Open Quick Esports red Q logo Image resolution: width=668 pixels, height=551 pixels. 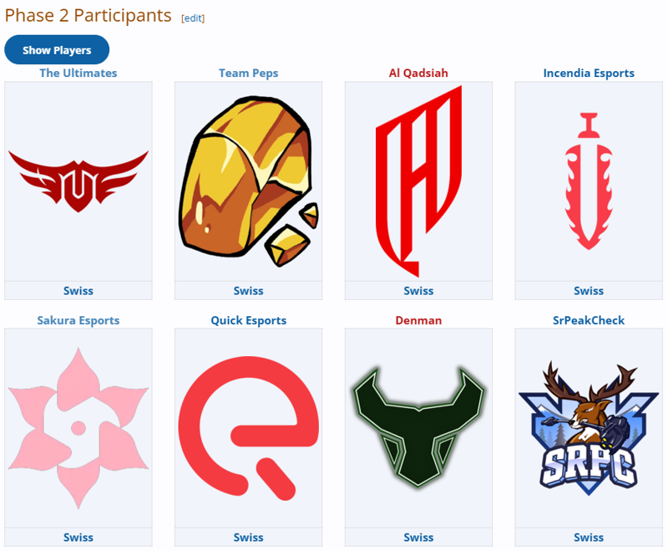[x=248, y=428]
